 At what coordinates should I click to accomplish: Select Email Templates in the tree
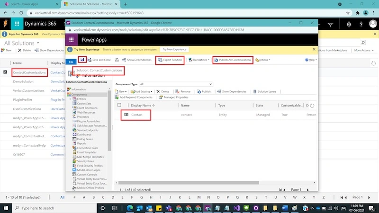coord(84,152)
